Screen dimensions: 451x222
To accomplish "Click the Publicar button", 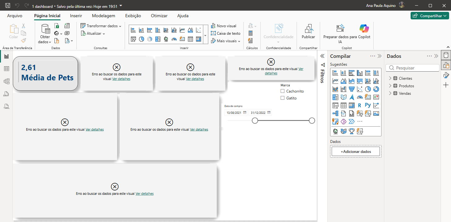I will click(308, 32).
